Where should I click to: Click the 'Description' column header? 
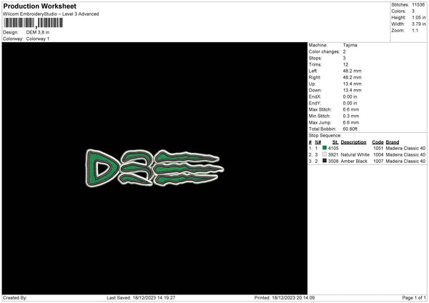pyautogui.click(x=353, y=142)
